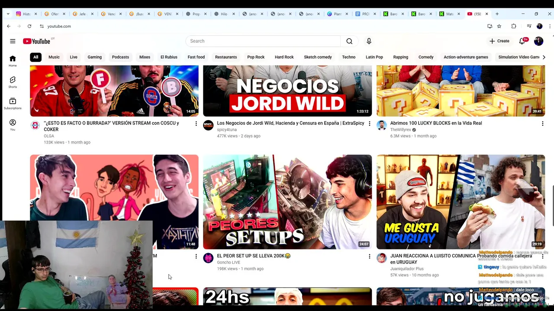554x311 pixels.
Task: Select the Gaming filter chip
Action: [x=94, y=57]
